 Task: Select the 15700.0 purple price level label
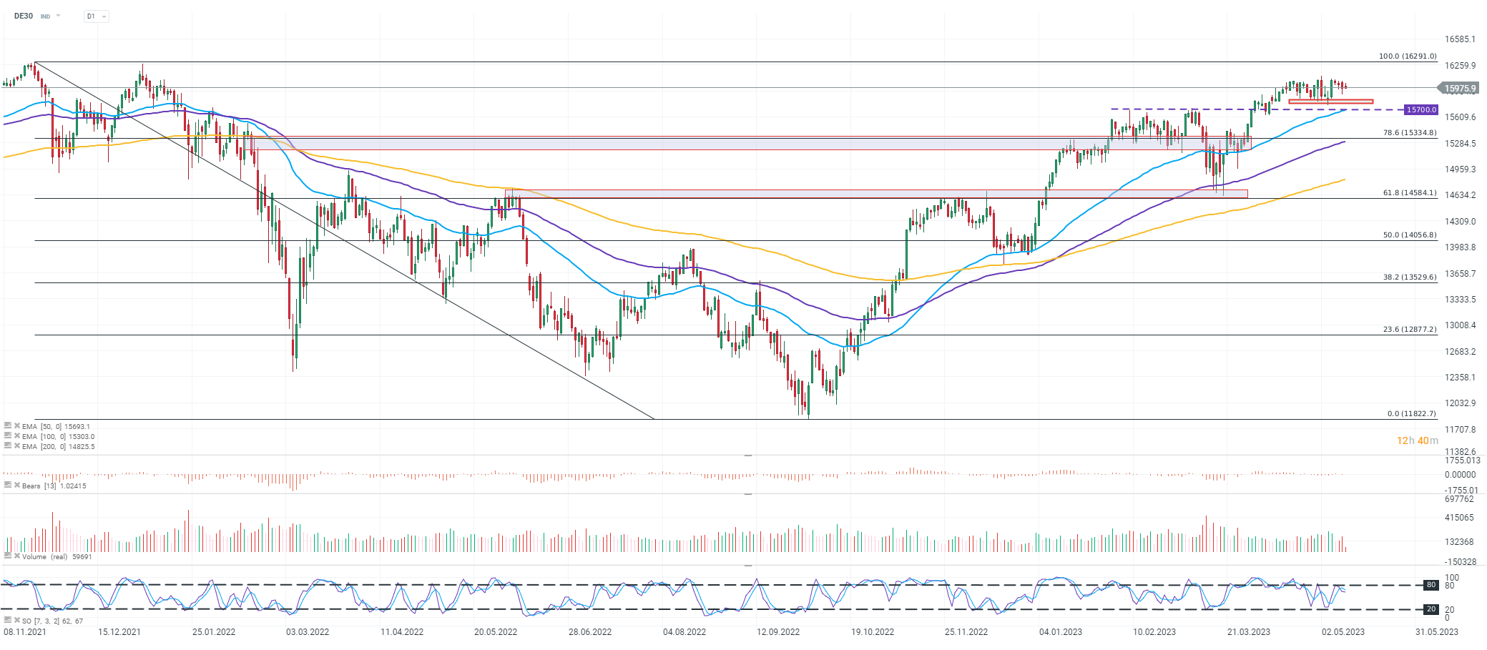click(x=1420, y=110)
